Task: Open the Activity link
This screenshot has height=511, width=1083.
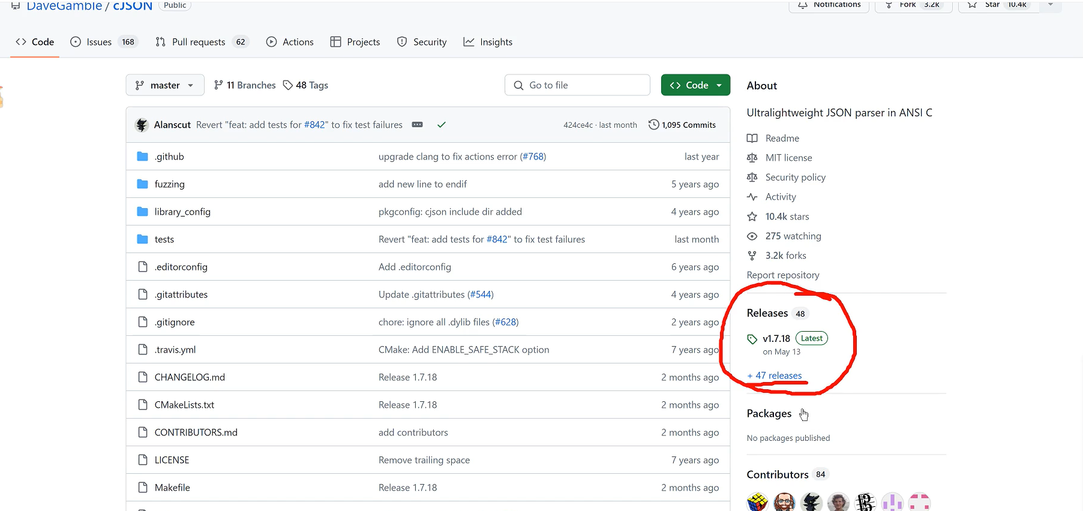Action: tap(772, 197)
